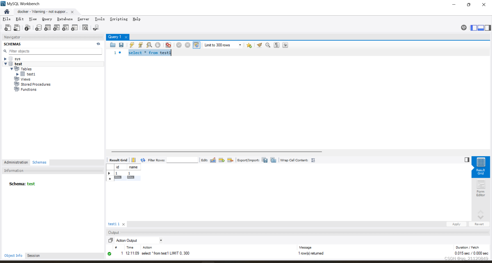Toggle left sidebar visibility
The image size is (492, 263).
pyautogui.click(x=474, y=28)
